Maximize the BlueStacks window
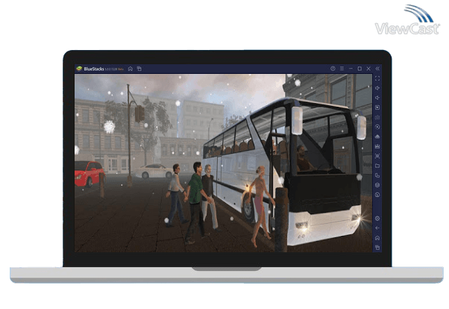This screenshot has width=449, height=309. pyautogui.click(x=359, y=69)
